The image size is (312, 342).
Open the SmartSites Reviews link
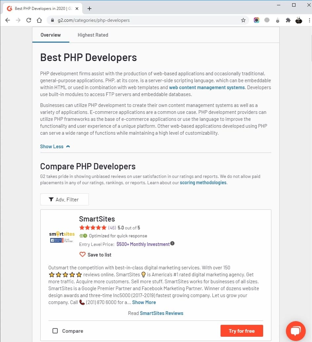[161, 313]
